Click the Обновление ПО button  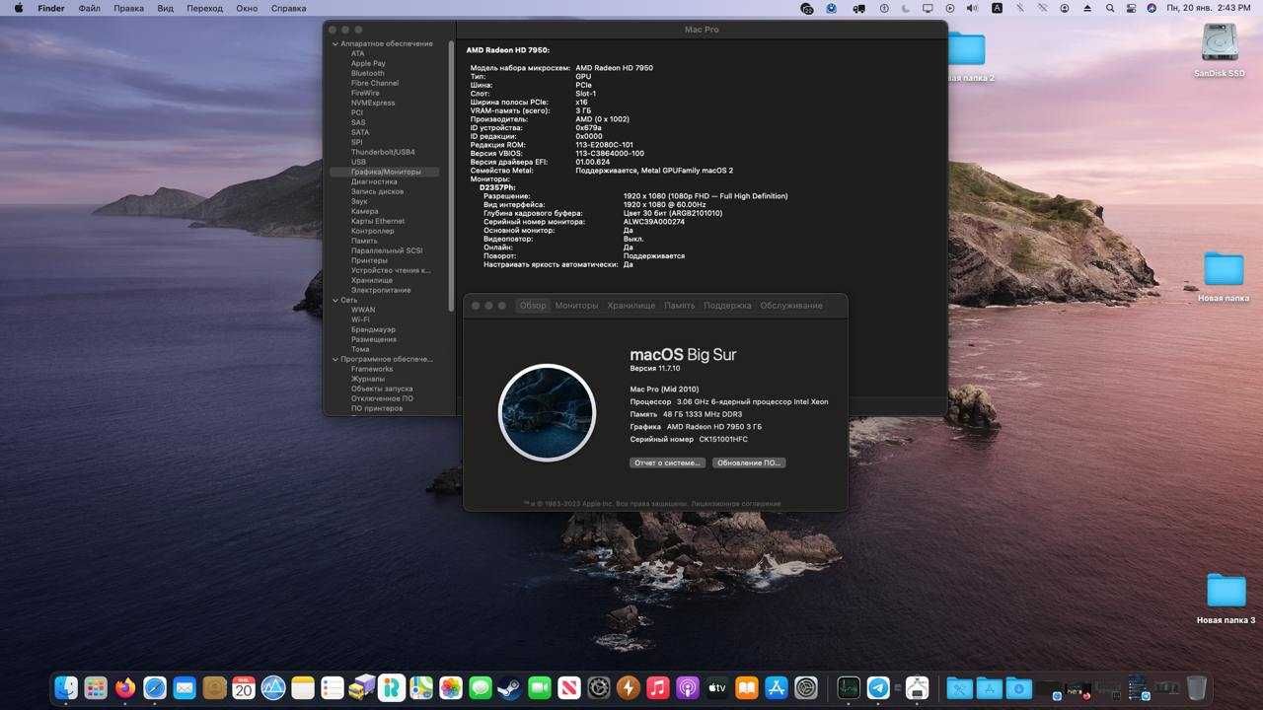click(749, 462)
